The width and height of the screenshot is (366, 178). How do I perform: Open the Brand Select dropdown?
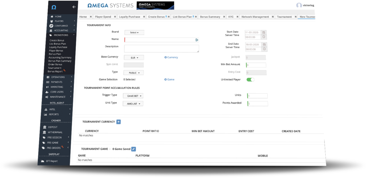pyautogui.click(x=134, y=33)
